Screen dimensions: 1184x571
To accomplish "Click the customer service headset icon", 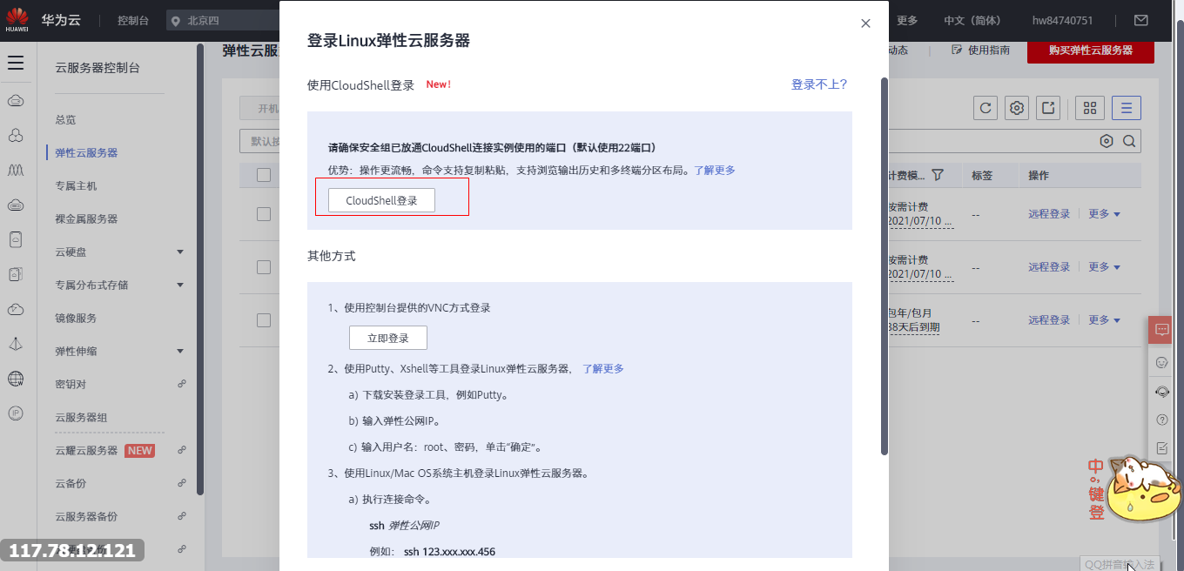I will coord(1161,392).
